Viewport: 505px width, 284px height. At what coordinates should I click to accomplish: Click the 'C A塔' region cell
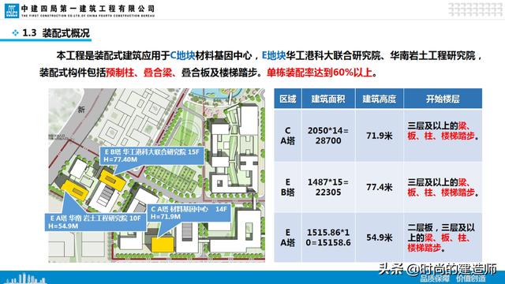coord(287,136)
